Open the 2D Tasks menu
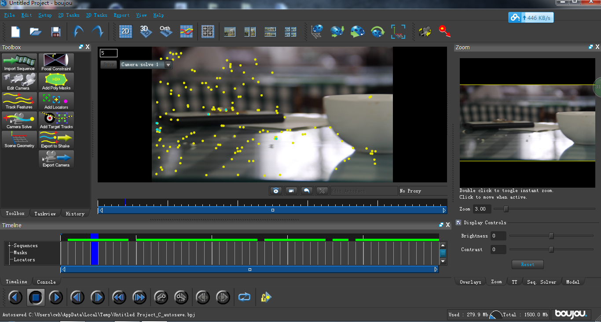The height and width of the screenshot is (322, 601). 69,15
